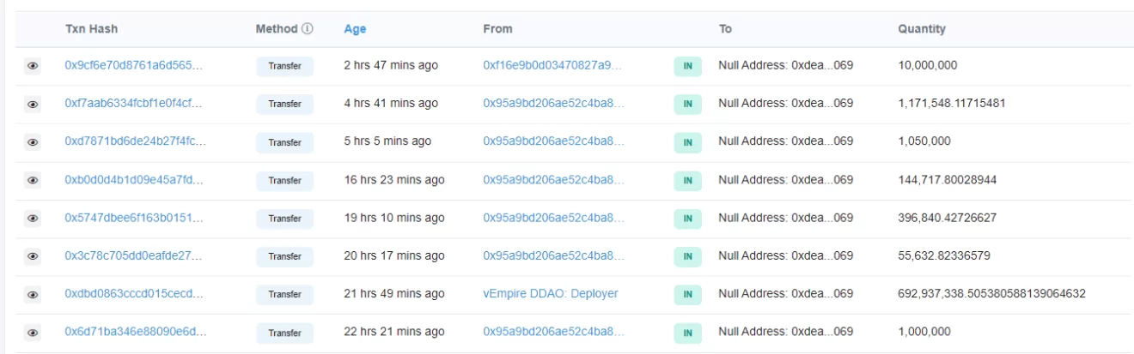This screenshot has width=1134, height=354.
Task: Click eye icon for 0xdbd0863cccd015cecd transaction
Action: [x=33, y=295]
